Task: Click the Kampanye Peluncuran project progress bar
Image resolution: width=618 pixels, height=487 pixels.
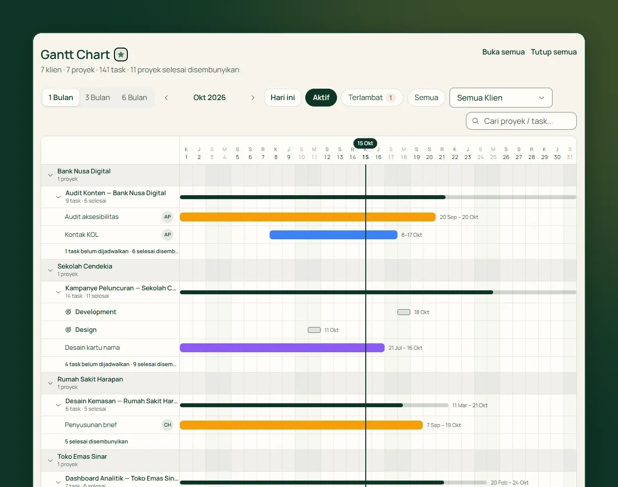Action: tap(378, 292)
